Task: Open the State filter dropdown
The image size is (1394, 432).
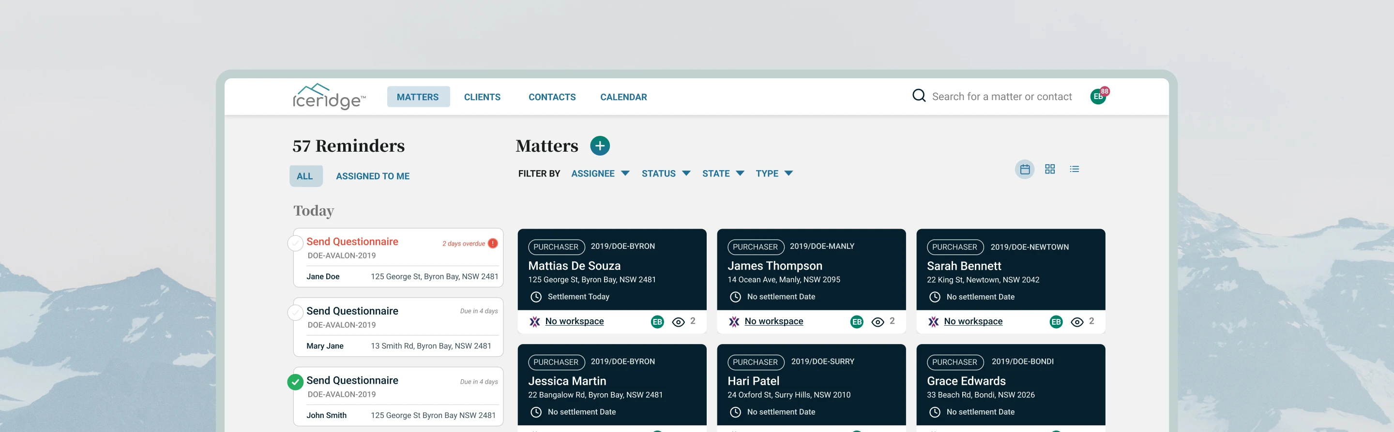Action: pos(723,173)
